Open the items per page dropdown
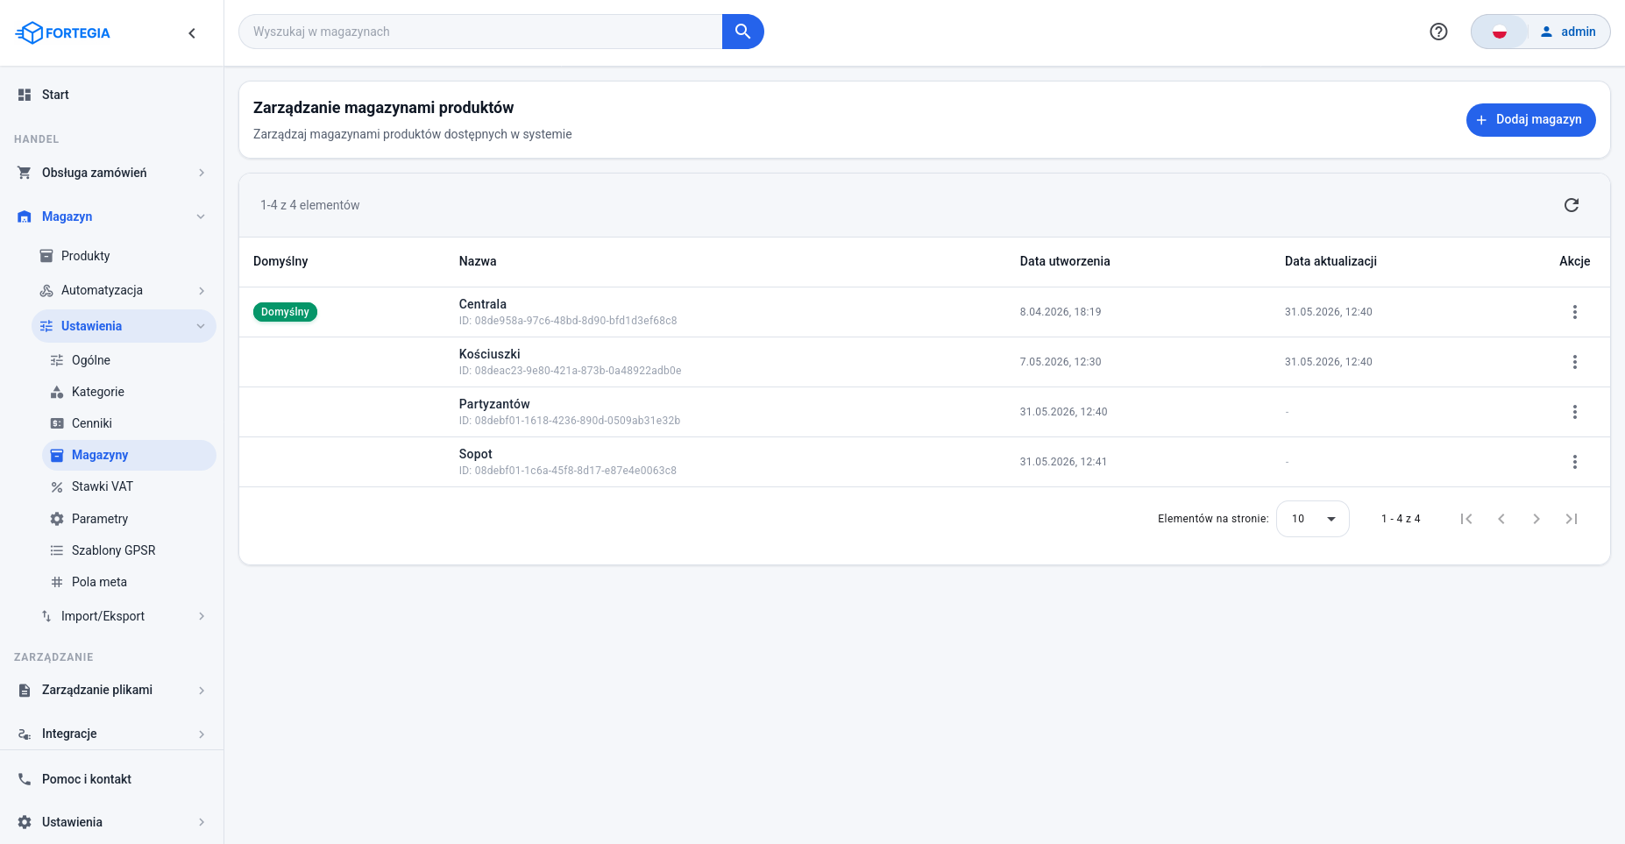This screenshot has height=844, width=1625. [1312, 519]
